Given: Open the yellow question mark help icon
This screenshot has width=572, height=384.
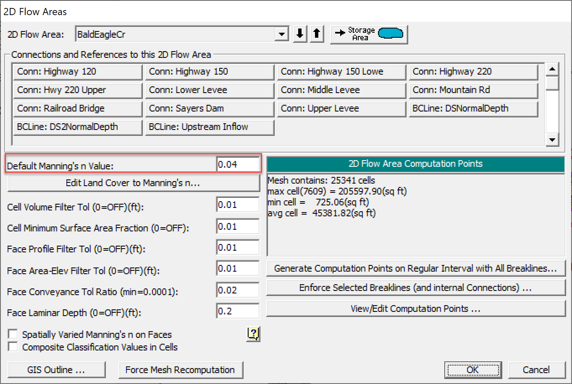Looking at the screenshot, I should pos(253,334).
